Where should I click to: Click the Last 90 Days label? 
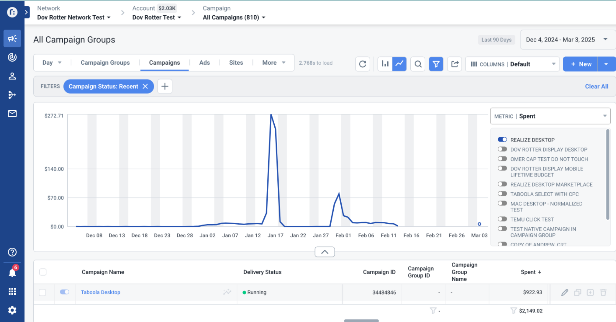496,40
